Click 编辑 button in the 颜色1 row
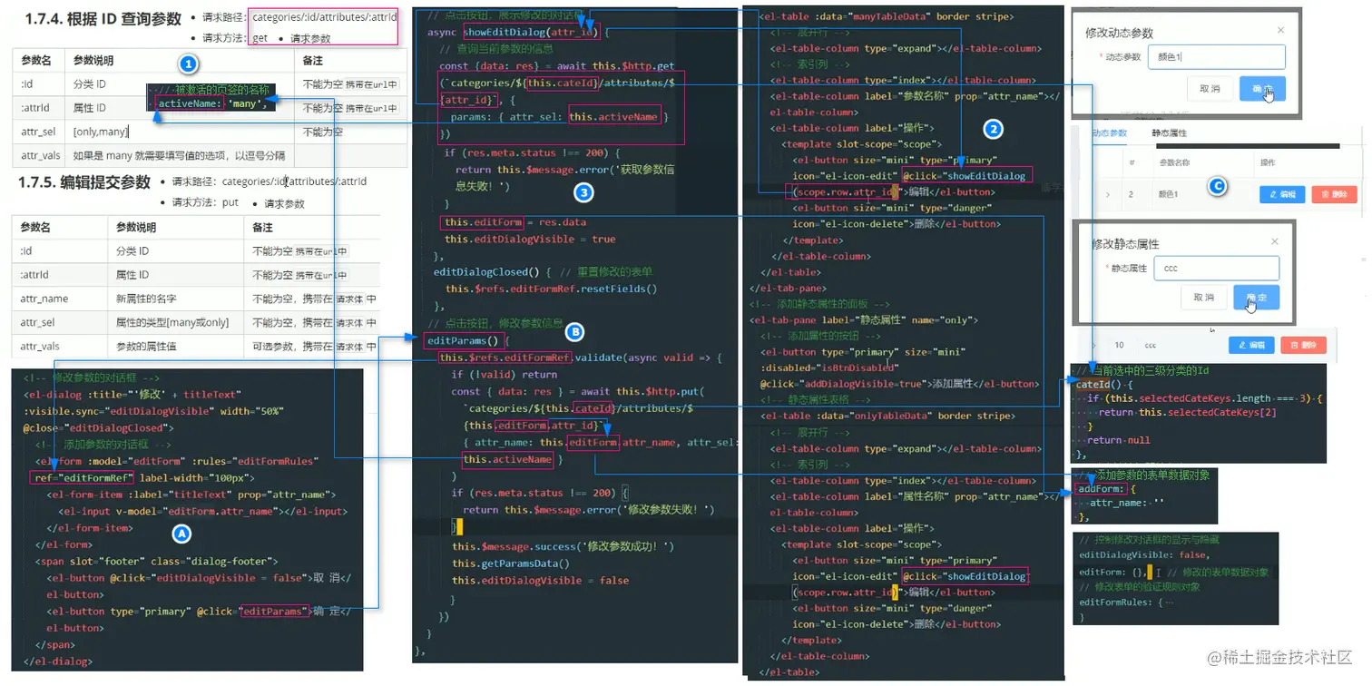1372x686 pixels. (x=1282, y=194)
